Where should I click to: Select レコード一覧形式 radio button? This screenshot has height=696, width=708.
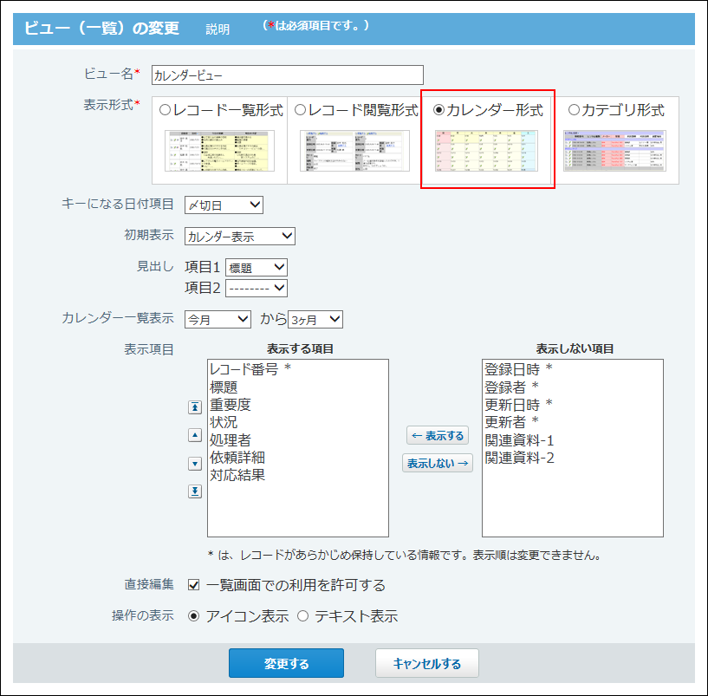(x=166, y=111)
